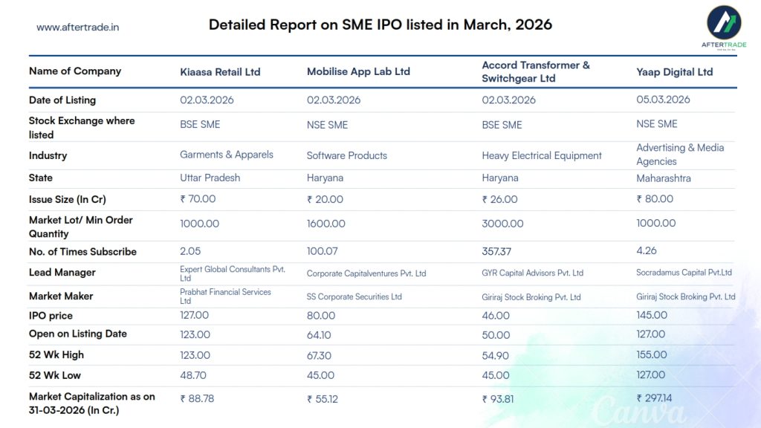Click the Aftertrade logo icon
Screen dimensions: 761x428
[722, 23]
